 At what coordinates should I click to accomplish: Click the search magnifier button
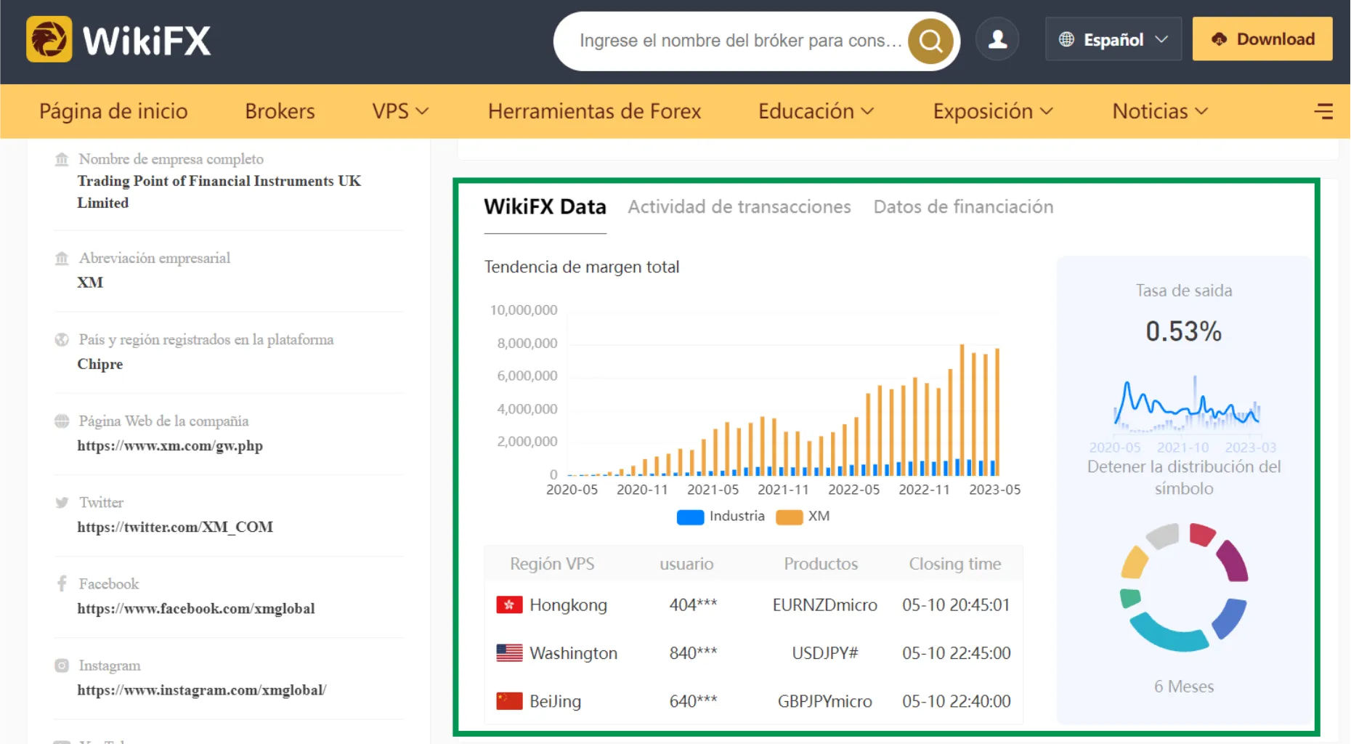(930, 41)
